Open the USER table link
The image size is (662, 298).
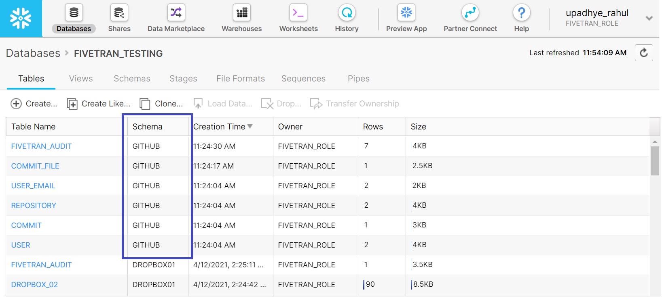pyautogui.click(x=21, y=245)
